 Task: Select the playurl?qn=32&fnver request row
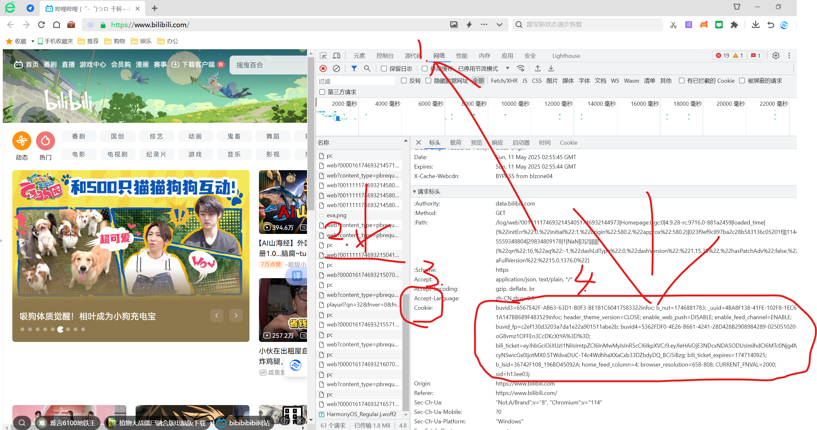click(x=359, y=305)
